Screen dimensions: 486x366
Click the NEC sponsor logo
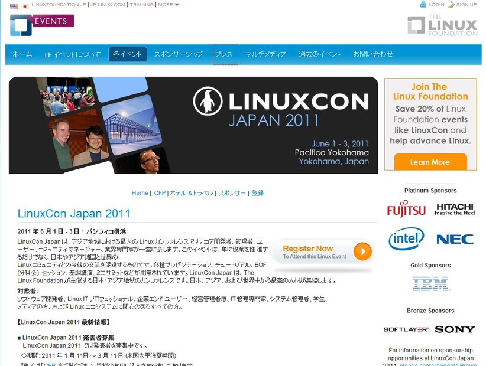tap(455, 239)
